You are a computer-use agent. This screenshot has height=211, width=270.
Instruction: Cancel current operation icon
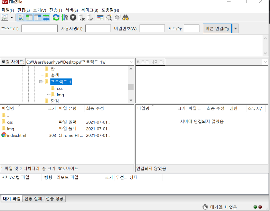pos(73,17)
